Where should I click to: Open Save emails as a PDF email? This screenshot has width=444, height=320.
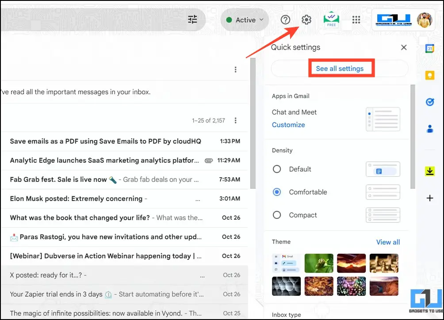point(125,141)
